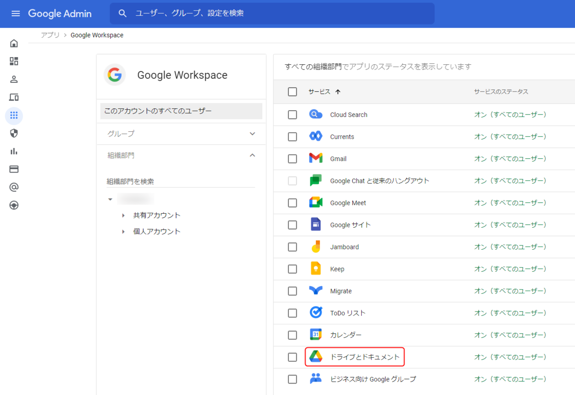Click the Google Admin title logo
This screenshot has width=575, height=395.
click(x=60, y=13)
